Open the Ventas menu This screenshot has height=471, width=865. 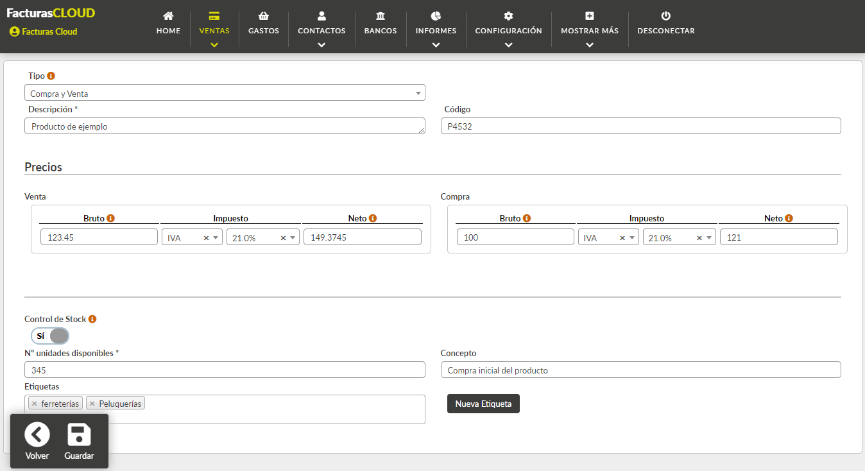tap(214, 29)
